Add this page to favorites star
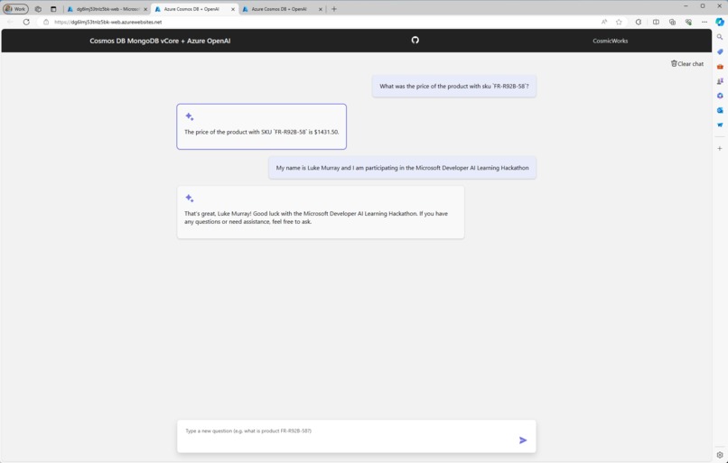The image size is (728, 463). pos(619,22)
